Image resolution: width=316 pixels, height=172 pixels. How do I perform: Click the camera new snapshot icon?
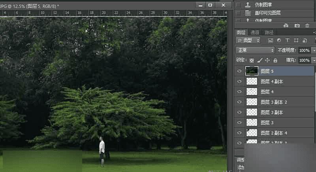point(297,26)
